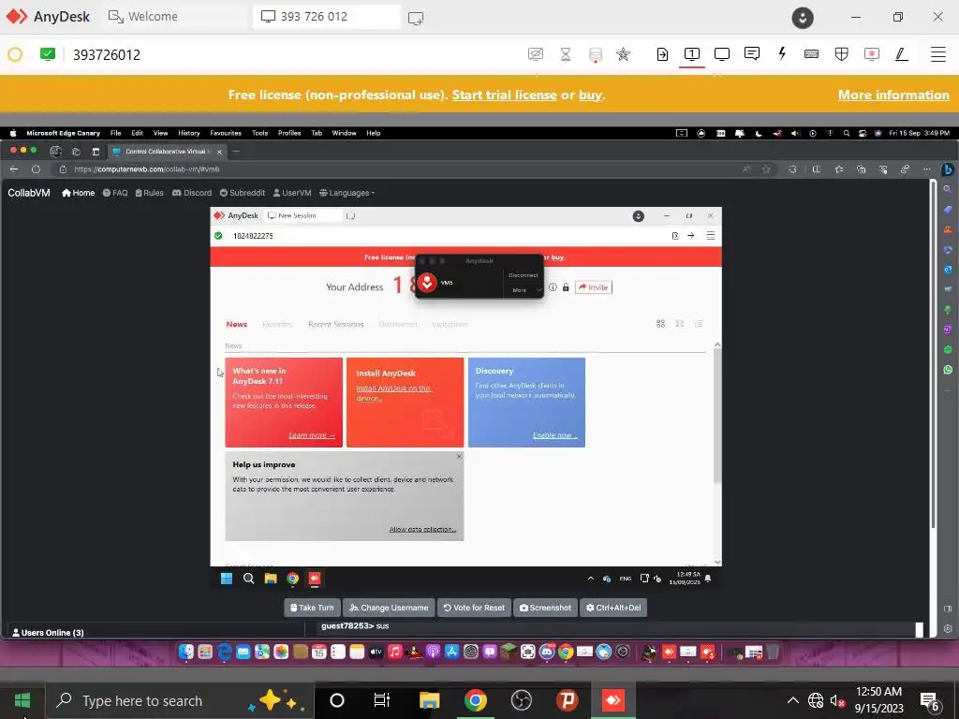Click Install AnyDesk on this device link
959x719 pixels.
[393, 393]
